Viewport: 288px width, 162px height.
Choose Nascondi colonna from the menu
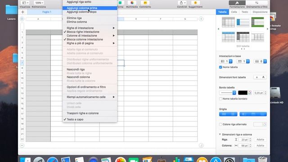90,77
